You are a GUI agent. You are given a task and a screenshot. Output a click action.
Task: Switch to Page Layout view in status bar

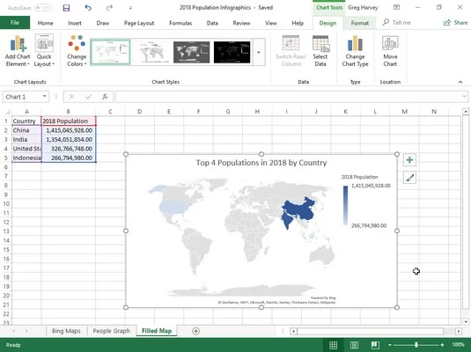pyautogui.click(x=354, y=345)
